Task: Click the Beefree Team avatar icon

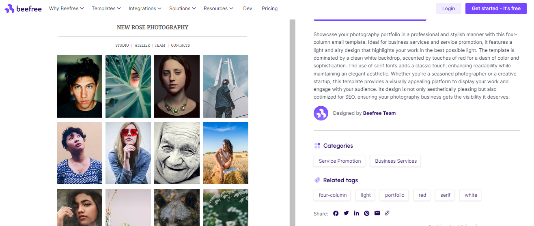Action: tap(321, 113)
